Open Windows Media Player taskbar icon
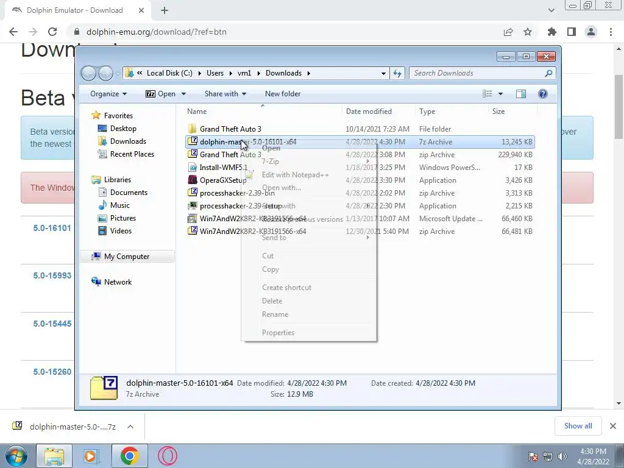The width and height of the screenshot is (624, 468). tap(91, 456)
